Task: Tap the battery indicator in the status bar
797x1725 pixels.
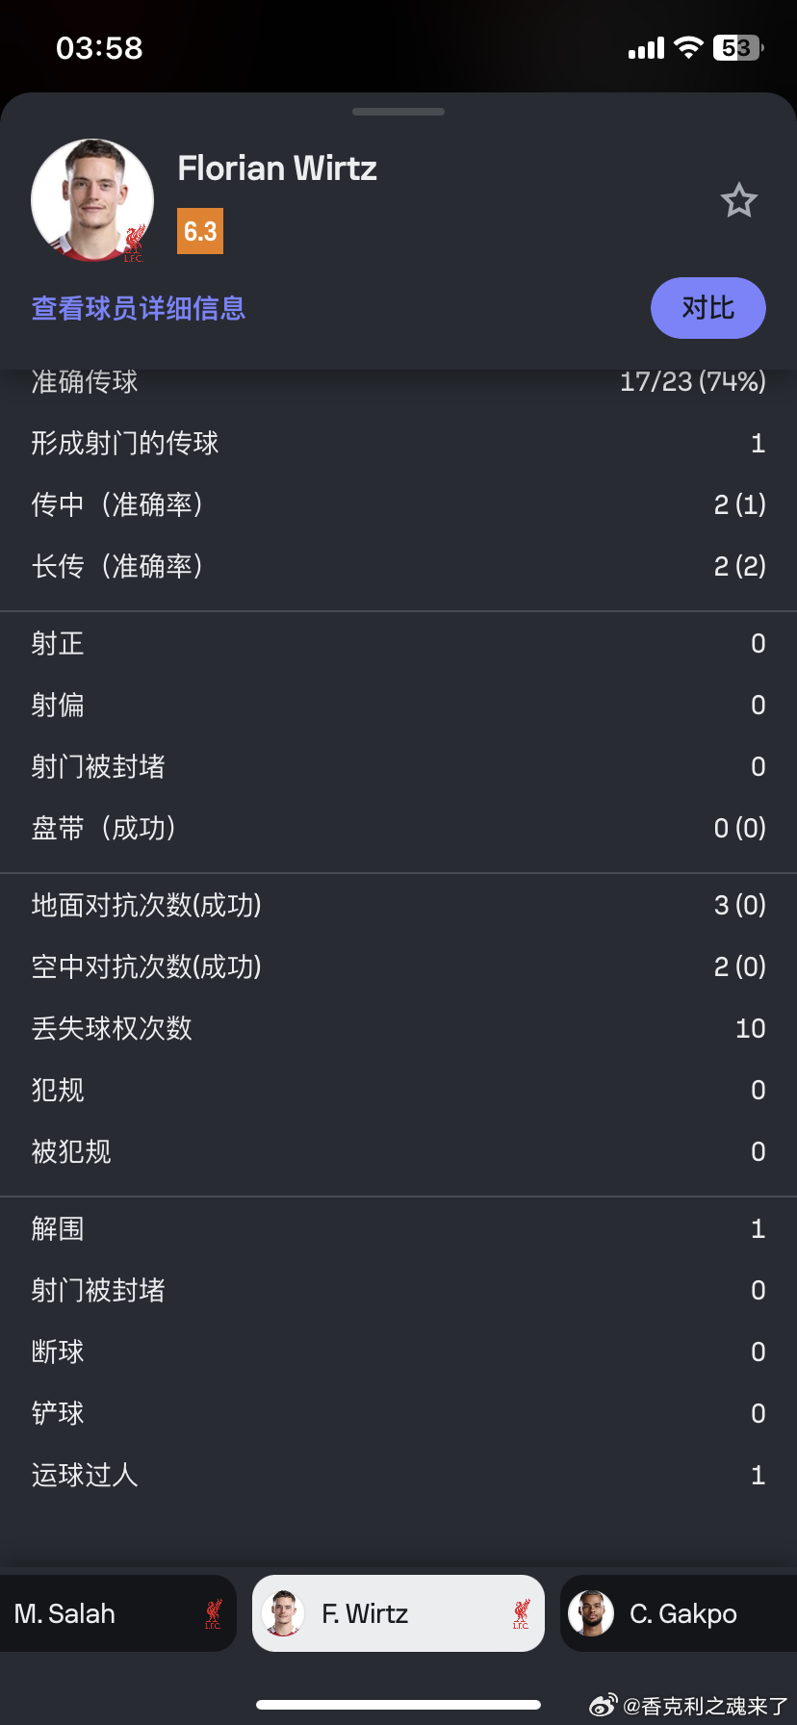Action: [x=738, y=48]
